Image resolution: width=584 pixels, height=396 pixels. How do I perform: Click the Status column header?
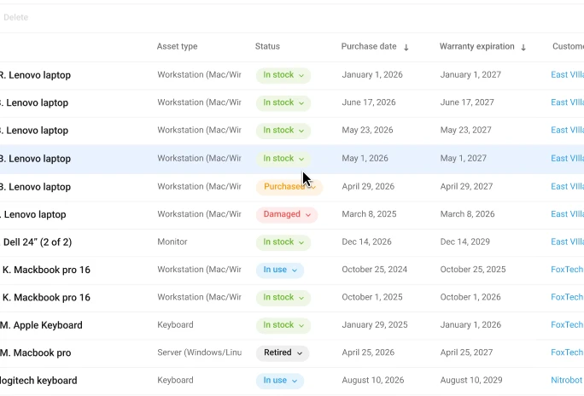pyautogui.click(x=267, y=47)
